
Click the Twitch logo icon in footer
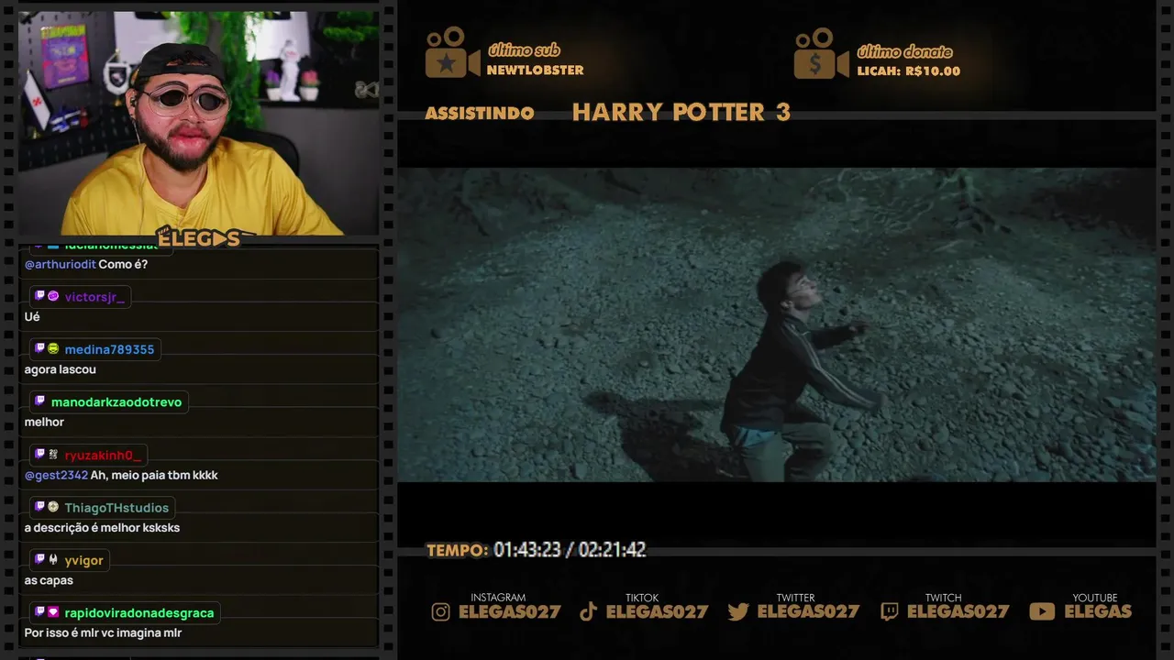(890, 611)
